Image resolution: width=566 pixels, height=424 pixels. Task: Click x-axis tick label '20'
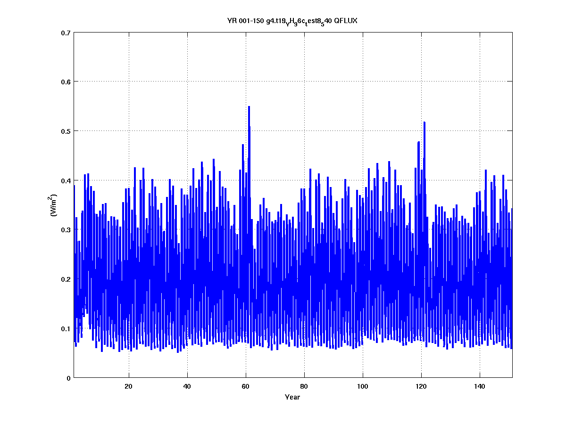pos(128,386)
